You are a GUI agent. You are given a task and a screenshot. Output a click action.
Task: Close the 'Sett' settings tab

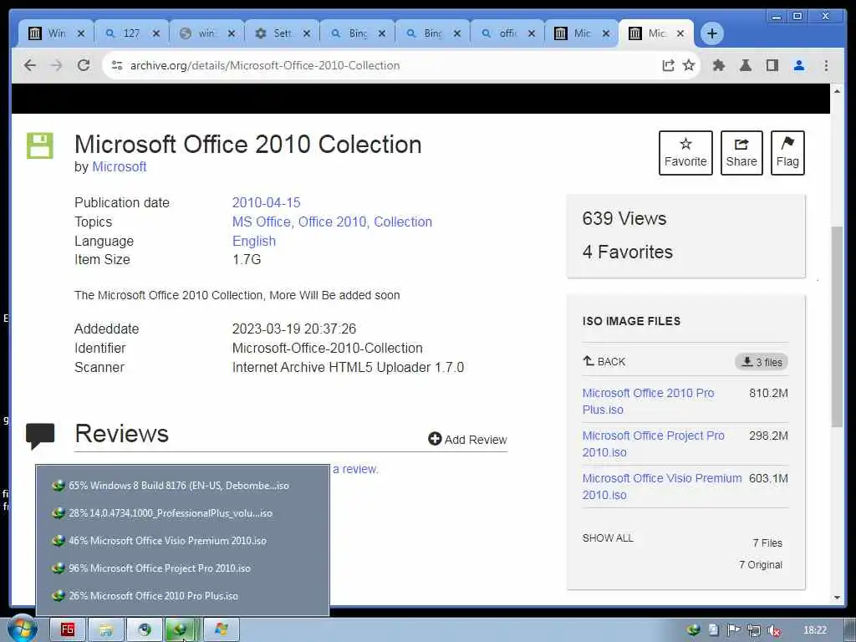pyautogui.click(x=307, y=33)
